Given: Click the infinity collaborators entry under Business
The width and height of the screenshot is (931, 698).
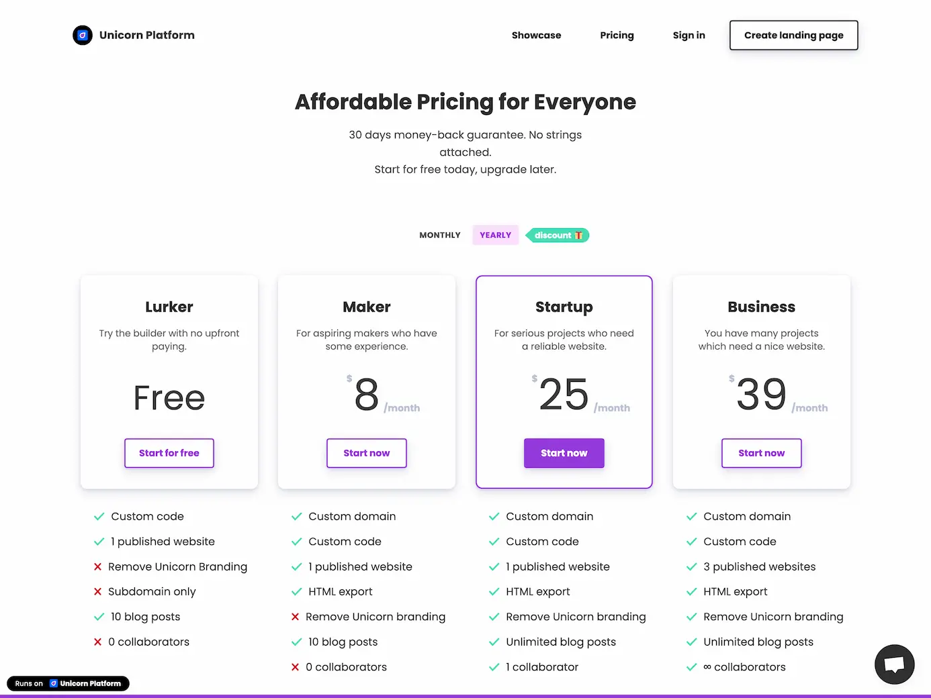Looking at the screenshot, I should tap(744, 666).
